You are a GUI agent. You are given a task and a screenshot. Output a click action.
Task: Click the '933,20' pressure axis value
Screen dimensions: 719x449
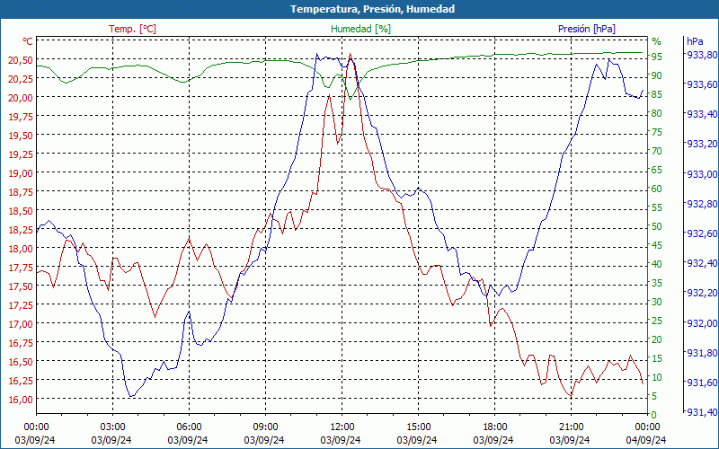(702, 144)
